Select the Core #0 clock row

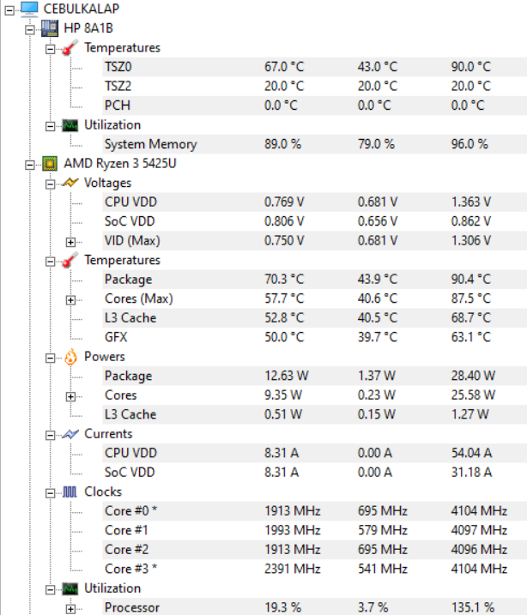click(x=315, y=511)
